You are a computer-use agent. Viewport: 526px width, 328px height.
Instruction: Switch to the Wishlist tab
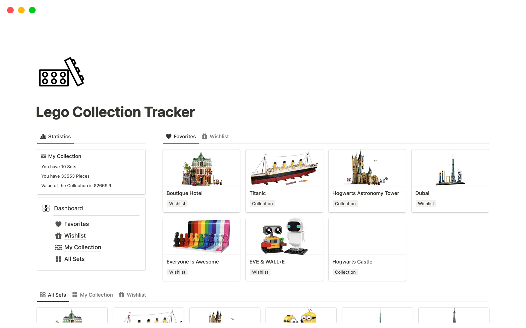[219, 136]
